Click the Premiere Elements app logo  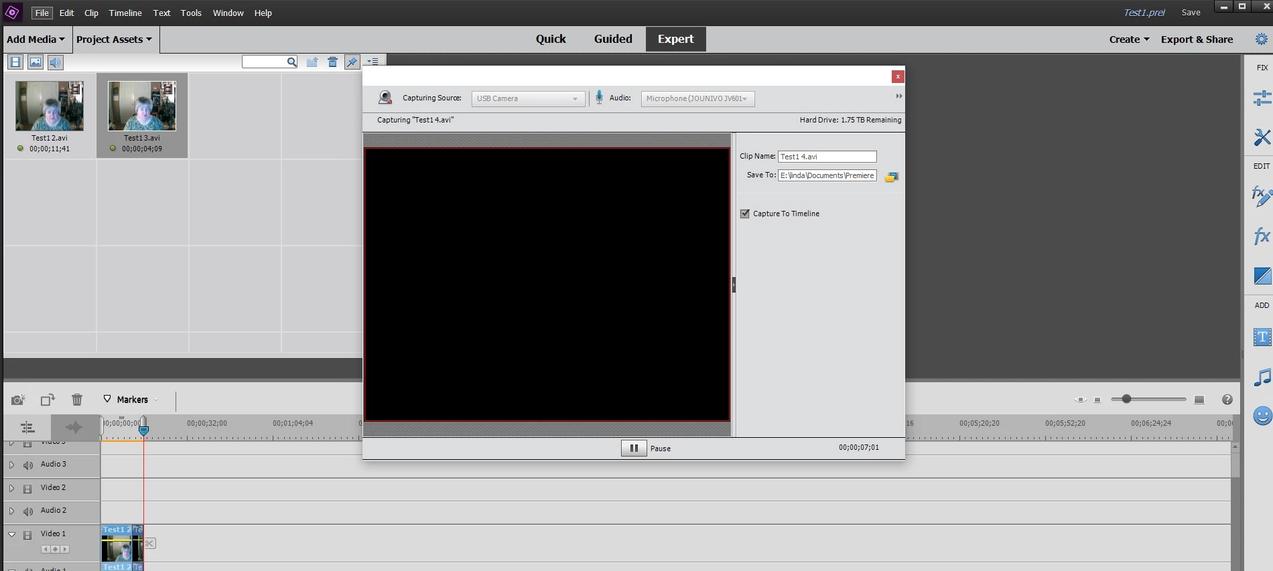pyautogui.click(x=12, y=12)
